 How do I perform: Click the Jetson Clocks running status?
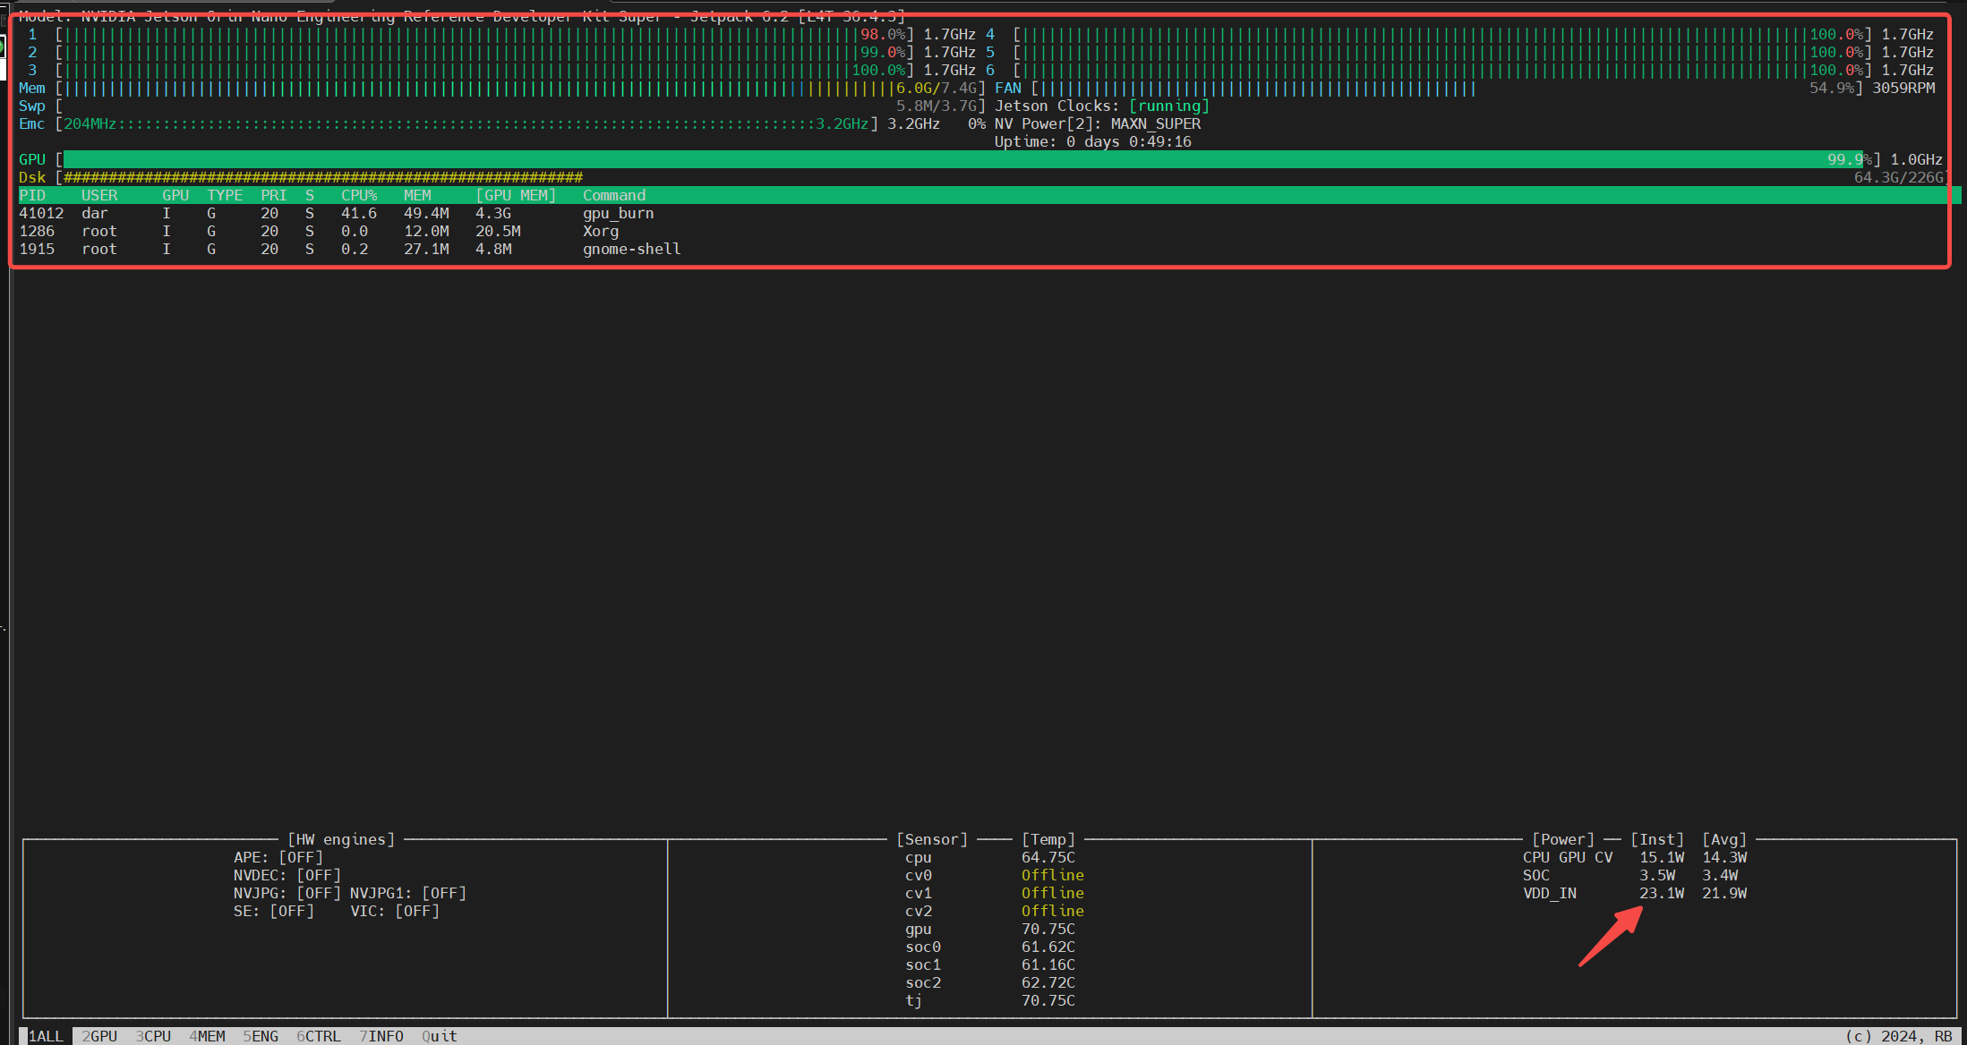coord(1168,106)
